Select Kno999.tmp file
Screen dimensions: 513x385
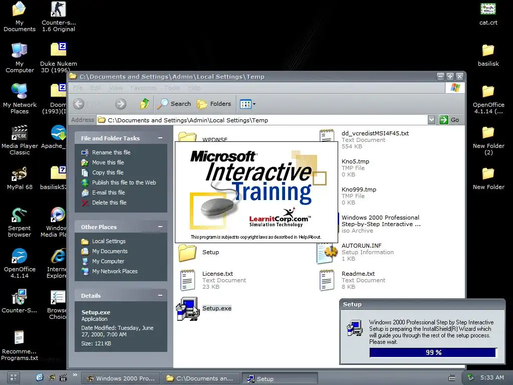click(359, 196)
